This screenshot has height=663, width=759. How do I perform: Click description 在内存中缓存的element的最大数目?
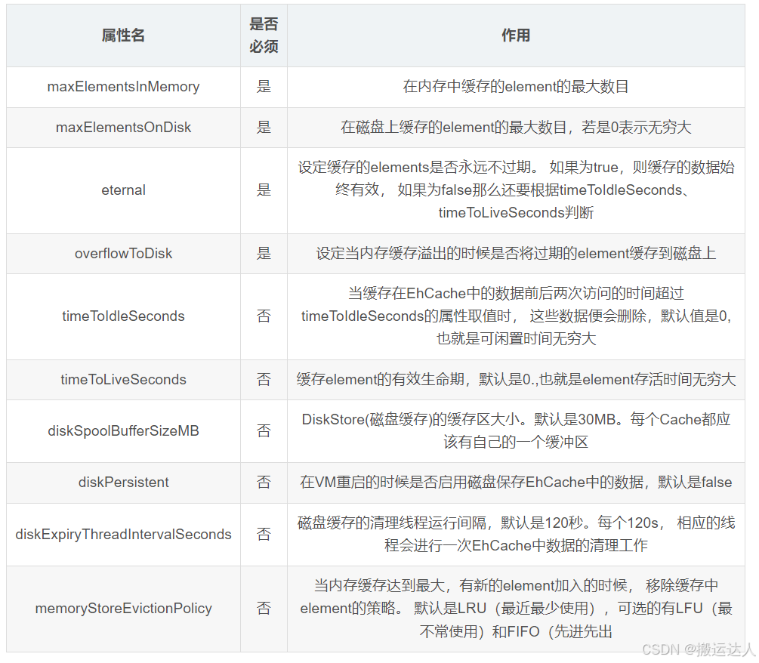click(x=516, y=87)
